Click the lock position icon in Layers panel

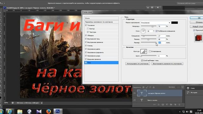[x=150, y=87]
